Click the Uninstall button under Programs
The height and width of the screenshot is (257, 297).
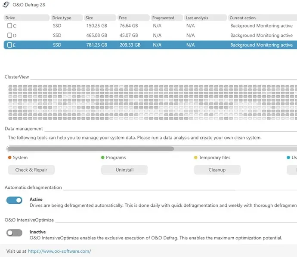[124, 170]
